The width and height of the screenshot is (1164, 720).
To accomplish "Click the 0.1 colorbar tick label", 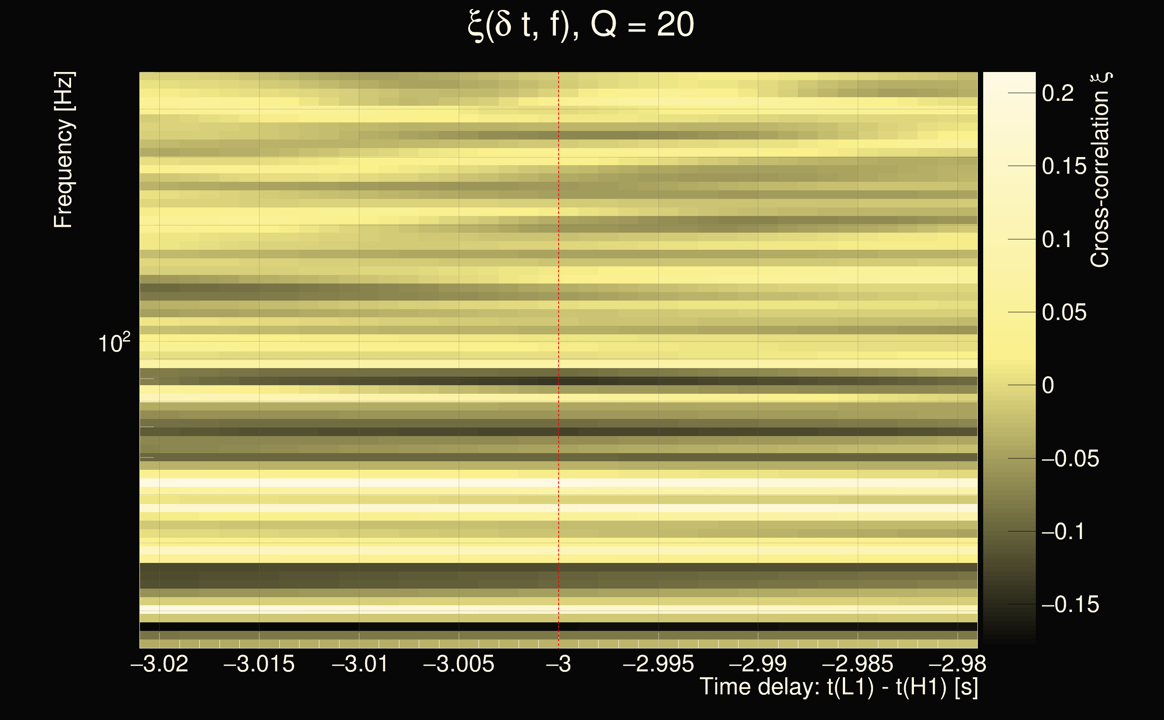I will click(1057, 239).
